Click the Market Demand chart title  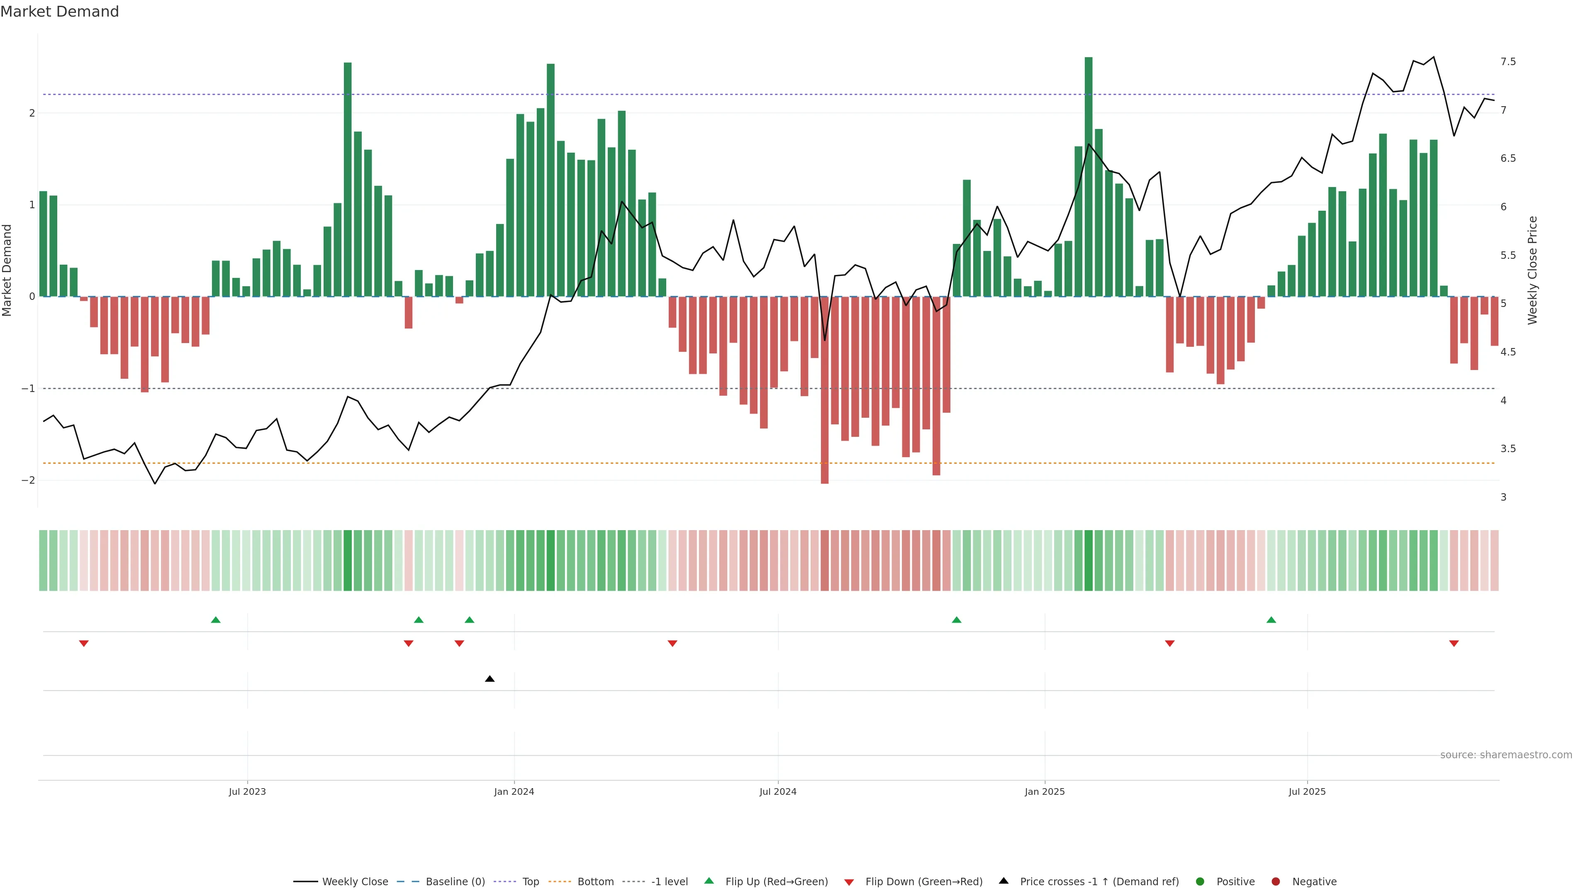click(59, 12)
